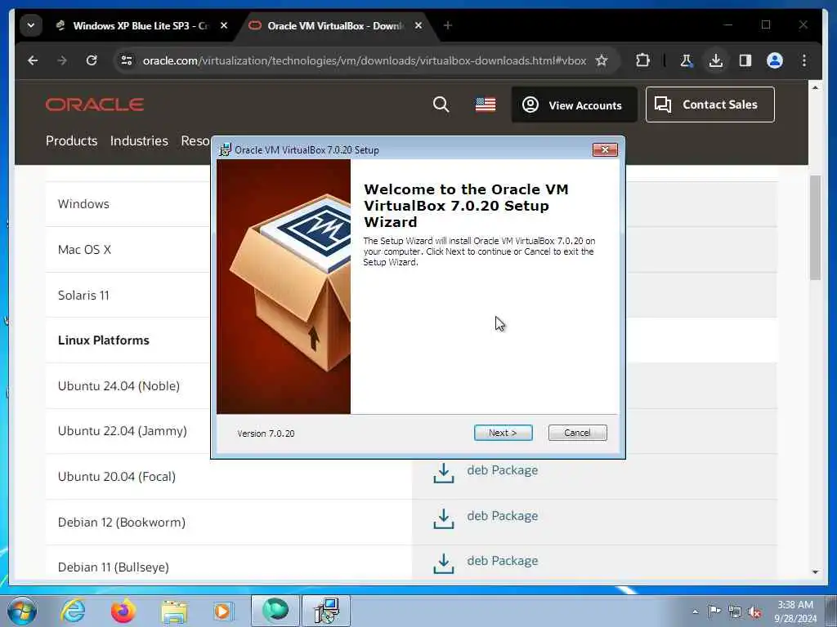
Task: Open Action Center flag icon
Action: coord(714,611)
